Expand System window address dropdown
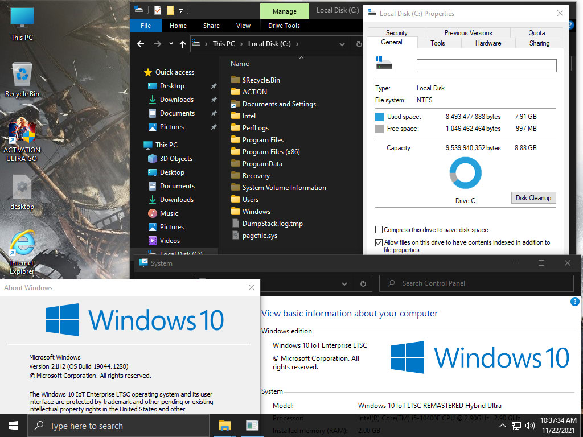Viewport: 583px width, 437px height. point(344,283)
